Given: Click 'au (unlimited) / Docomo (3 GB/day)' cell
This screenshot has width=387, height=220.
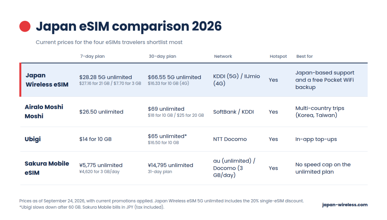Looking at the screenshot, I should pos(234,168).
